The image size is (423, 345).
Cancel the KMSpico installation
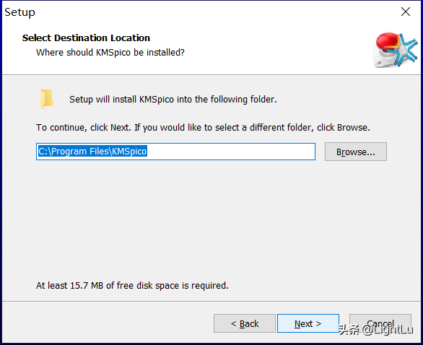[380, 323]
